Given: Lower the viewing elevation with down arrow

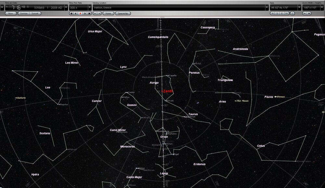Looking at the screenshot, I should pyautogui.click(x=95, y=13).
